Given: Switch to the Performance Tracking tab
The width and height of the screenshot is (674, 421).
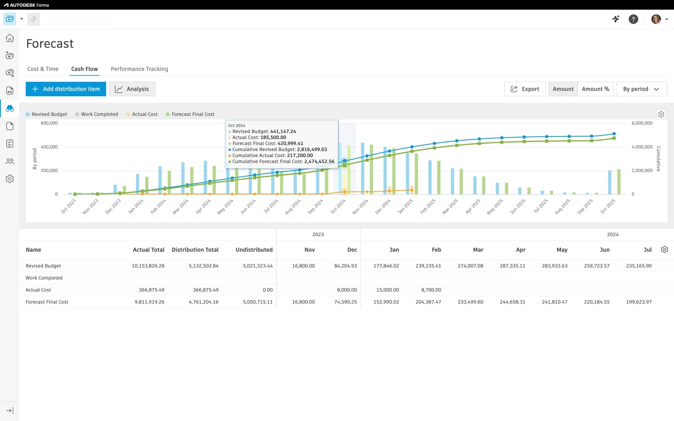Looking at the screenshot, I should tap(139, 69).
